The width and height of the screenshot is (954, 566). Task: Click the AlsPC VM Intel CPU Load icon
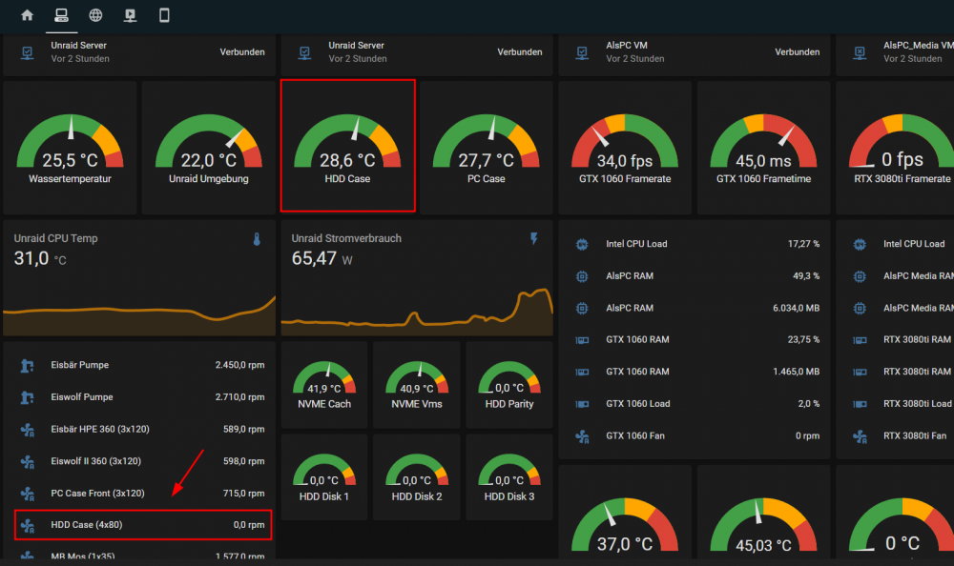pyautogui.click(x=582, y=244)
